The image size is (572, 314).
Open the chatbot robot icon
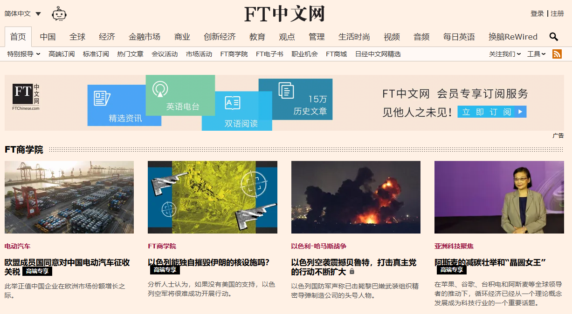59,13
